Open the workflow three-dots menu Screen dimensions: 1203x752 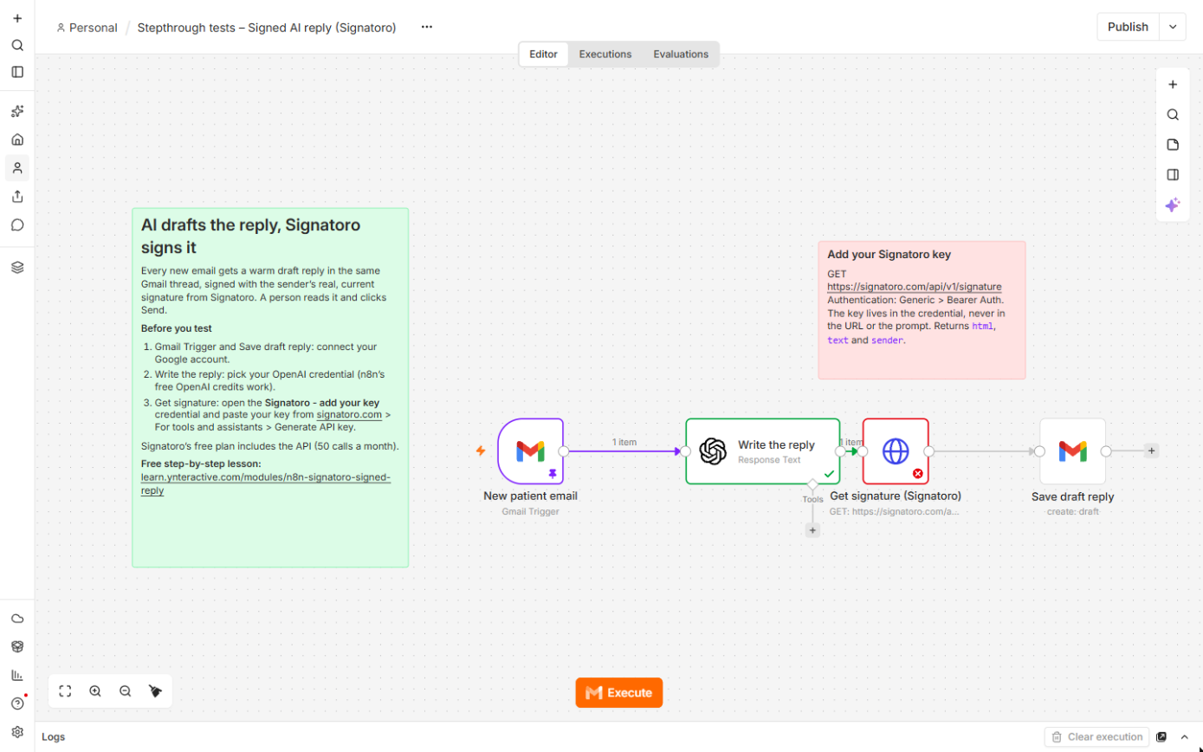coord(427,27)
